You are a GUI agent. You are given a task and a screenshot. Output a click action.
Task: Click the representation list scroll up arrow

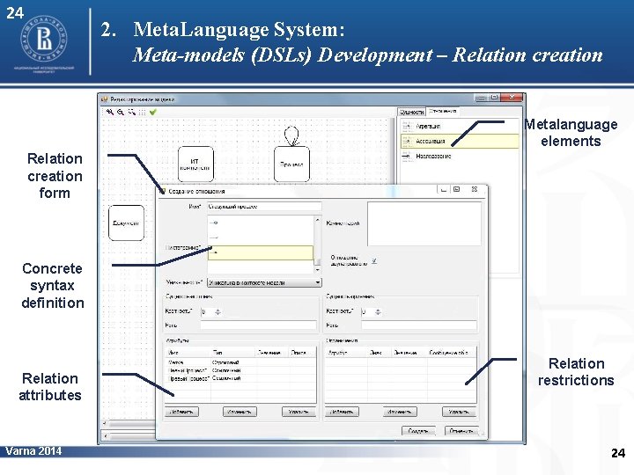(x=317, y=219)
